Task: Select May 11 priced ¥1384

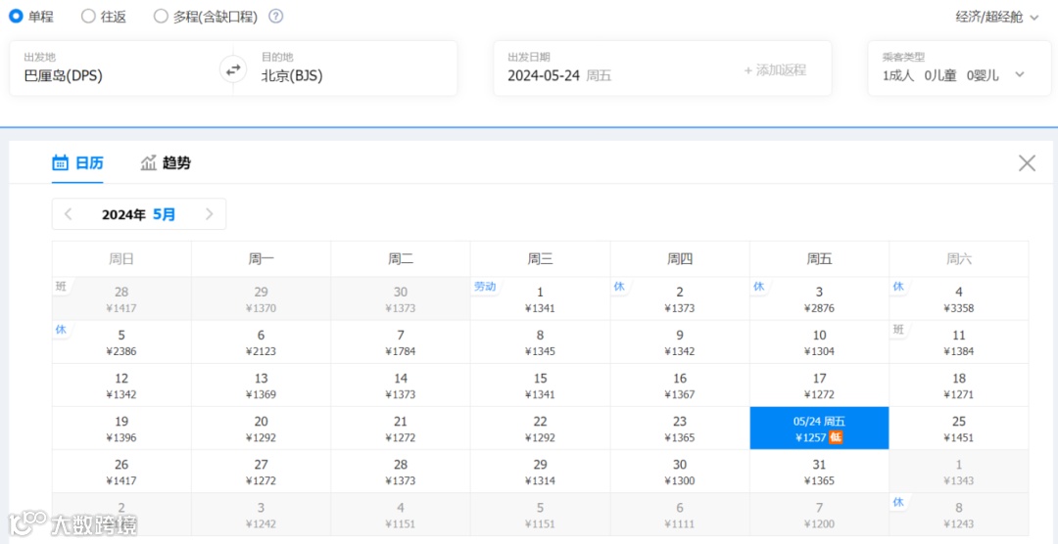Action: click(959, 341)
